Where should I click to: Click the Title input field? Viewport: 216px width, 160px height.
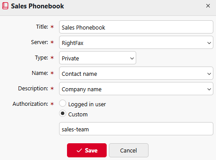click(x=136, y=27)
